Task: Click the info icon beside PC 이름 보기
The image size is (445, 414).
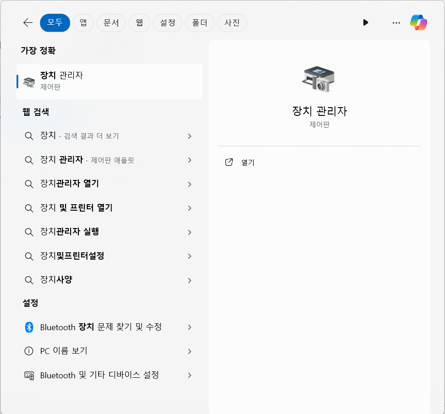Action: (29, 351)
